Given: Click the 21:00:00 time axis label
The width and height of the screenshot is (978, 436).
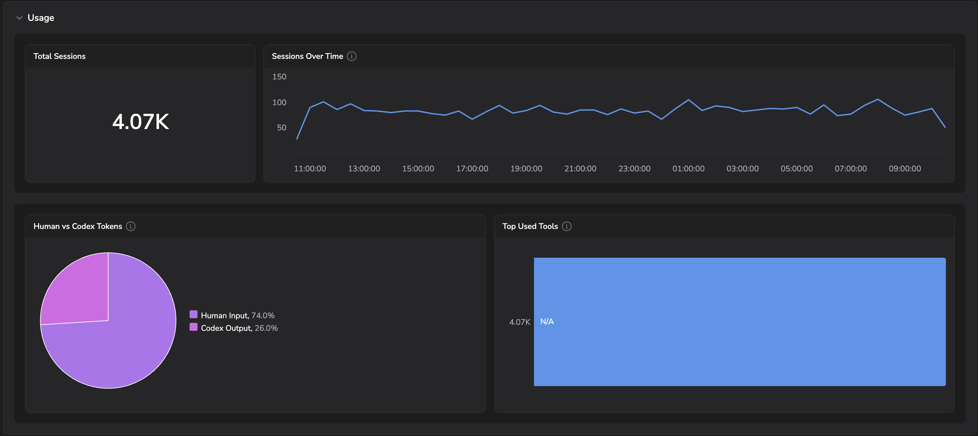Looking at the screenshot, I should 580,168.
